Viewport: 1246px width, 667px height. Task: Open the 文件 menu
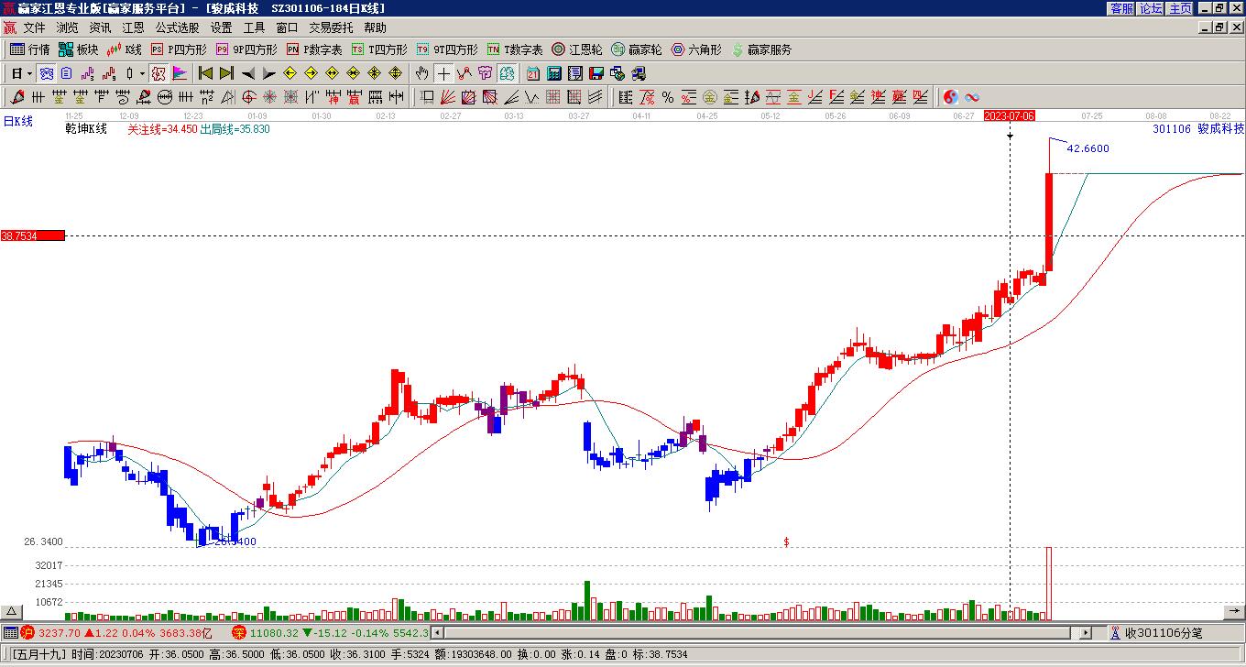coord(34,28)
